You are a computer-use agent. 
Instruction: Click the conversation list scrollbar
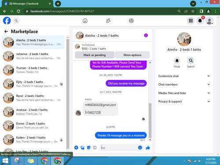point(68,94)
